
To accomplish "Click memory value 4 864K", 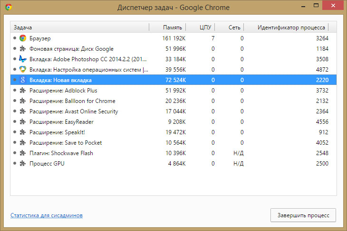I will point(177,164).
